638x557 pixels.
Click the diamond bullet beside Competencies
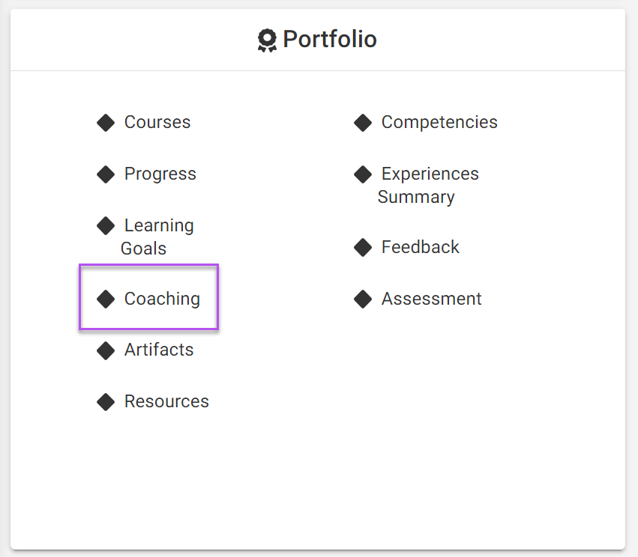[x=363, y=123]
